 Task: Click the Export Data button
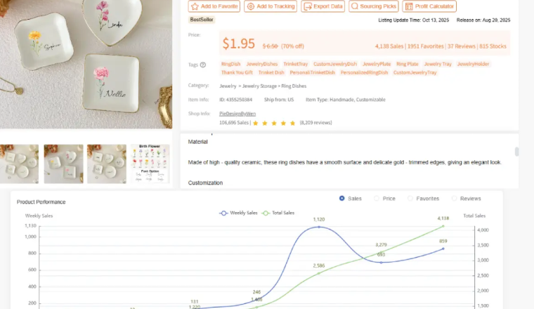coord(323,6)
